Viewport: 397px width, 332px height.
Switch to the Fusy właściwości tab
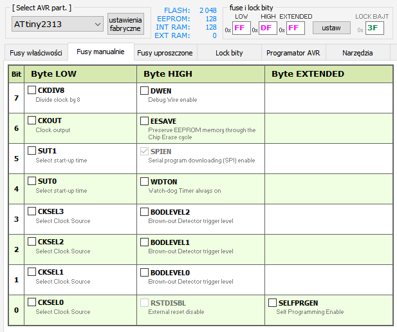pos(36,53)
